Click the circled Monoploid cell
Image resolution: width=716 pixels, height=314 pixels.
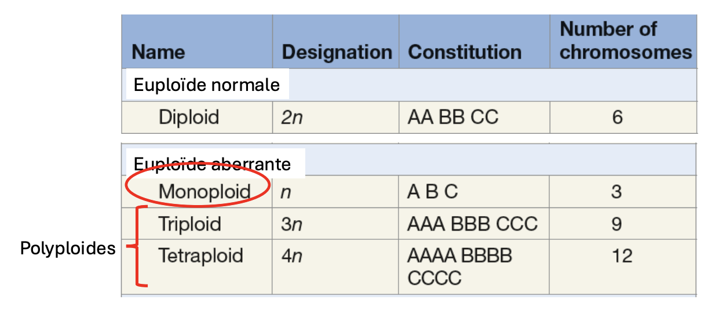204,191
